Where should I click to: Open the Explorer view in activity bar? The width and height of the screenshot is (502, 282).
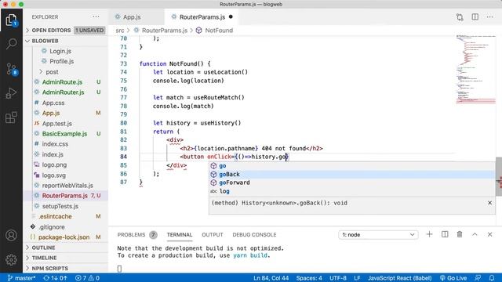click(11, 20)
